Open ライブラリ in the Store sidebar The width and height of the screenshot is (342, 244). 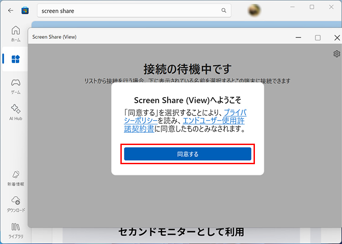16,229
